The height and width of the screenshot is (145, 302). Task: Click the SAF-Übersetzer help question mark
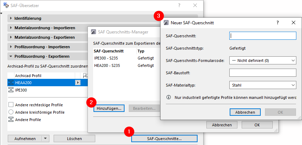click(x=179, y=5)
